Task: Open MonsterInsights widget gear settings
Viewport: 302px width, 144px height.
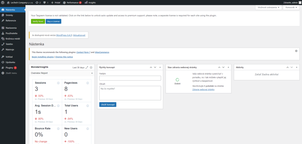Action: (91, 68)
